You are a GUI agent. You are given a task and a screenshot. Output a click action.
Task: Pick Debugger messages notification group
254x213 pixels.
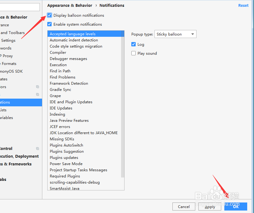69,59
